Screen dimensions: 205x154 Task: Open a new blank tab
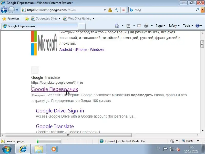click(x=82, y=26)
